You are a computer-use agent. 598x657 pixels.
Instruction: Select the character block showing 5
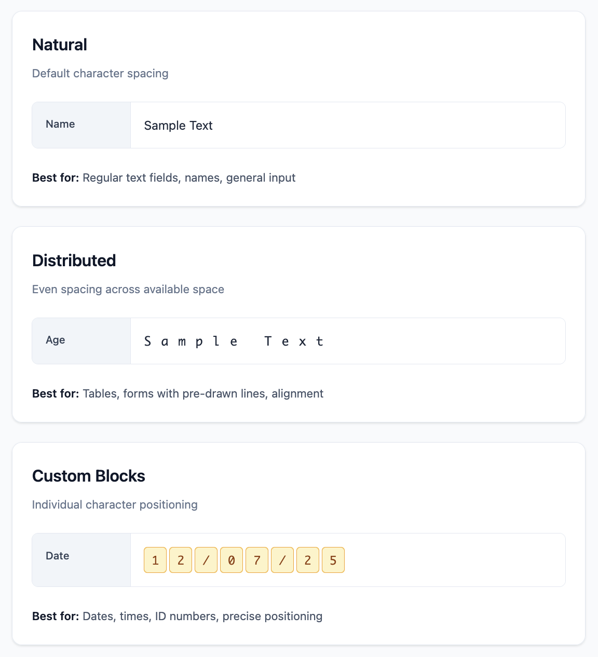coord(333,560)
